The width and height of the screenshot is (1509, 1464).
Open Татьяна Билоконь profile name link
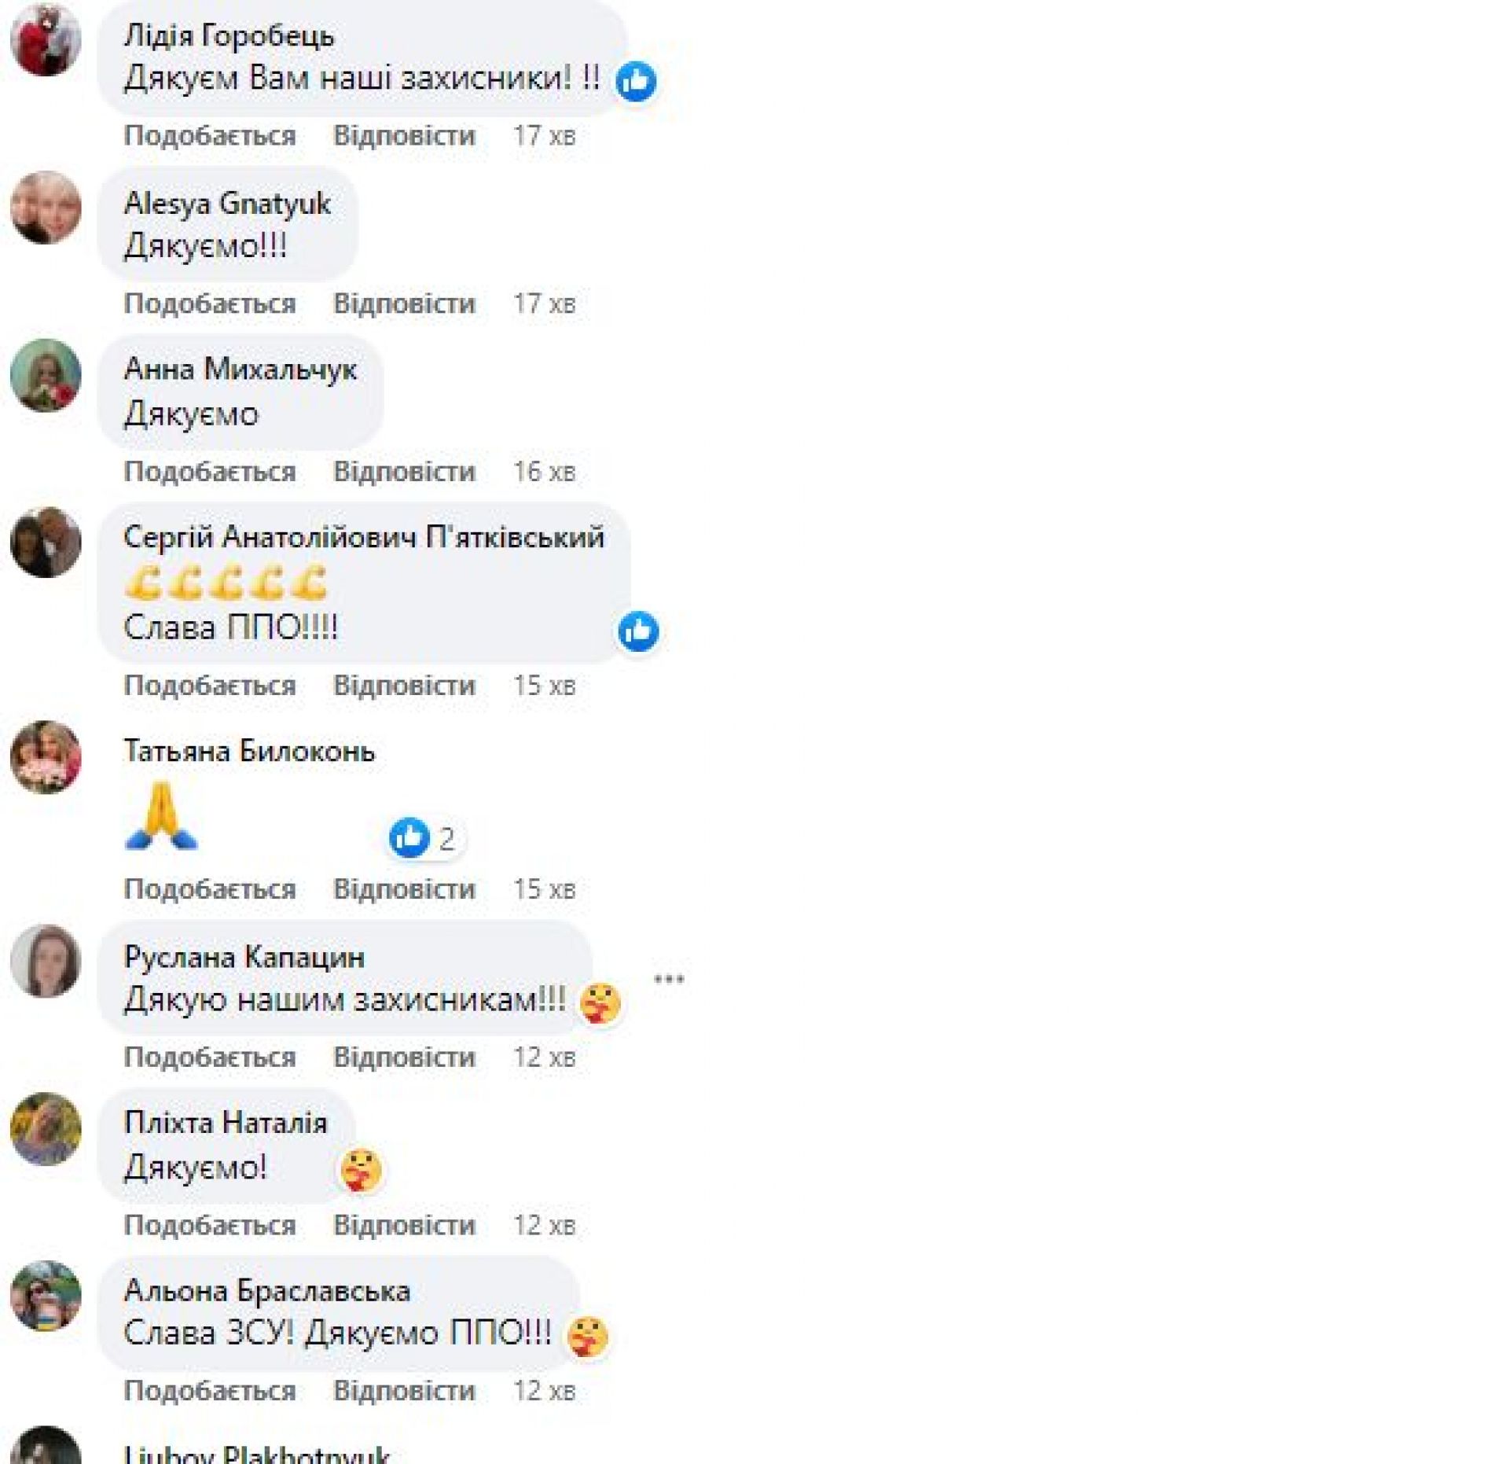249,752
